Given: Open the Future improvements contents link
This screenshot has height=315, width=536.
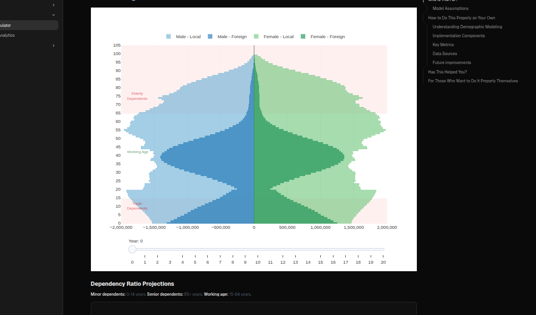Looking at the screenshot, I should (x=452, y=63).
